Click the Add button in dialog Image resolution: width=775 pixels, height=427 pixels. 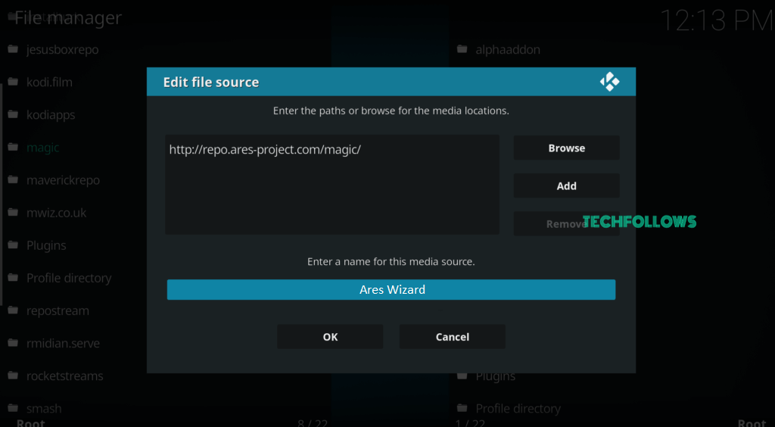point(566,185)
